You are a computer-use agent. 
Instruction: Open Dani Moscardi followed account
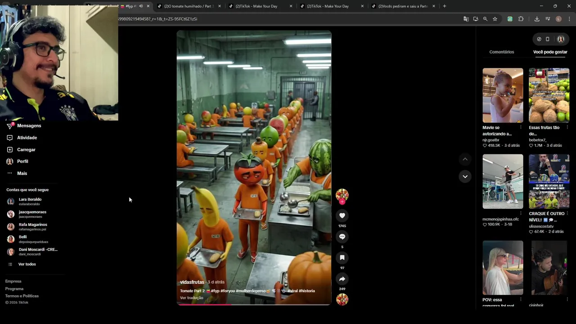pyautogui.click(x=32, y=252)
